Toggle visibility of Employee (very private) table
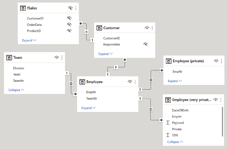The width and height of the screenshot is (227, 149). (x=215, y=100)
